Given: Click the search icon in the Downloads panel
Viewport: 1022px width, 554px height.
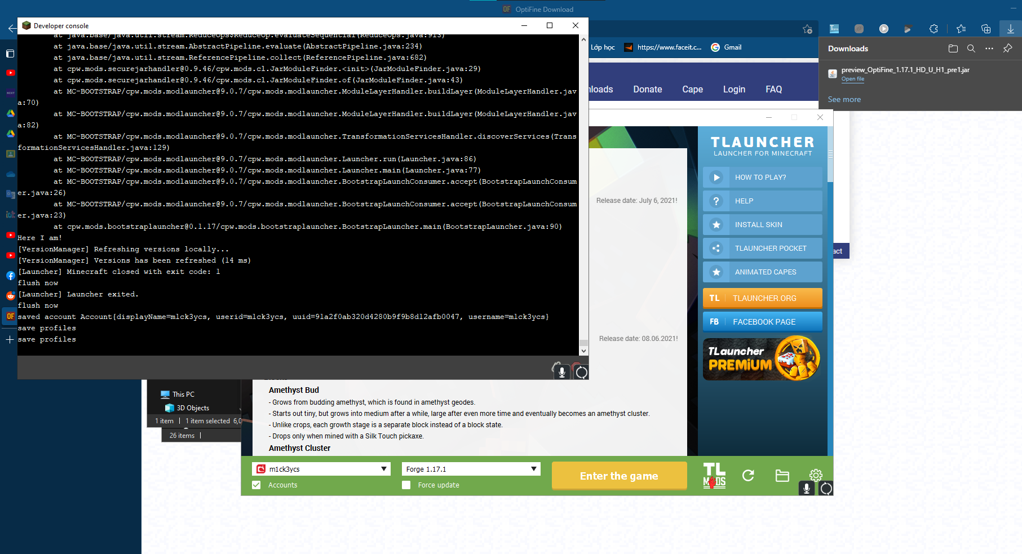Looking at the screenshot, I should 971,48.
